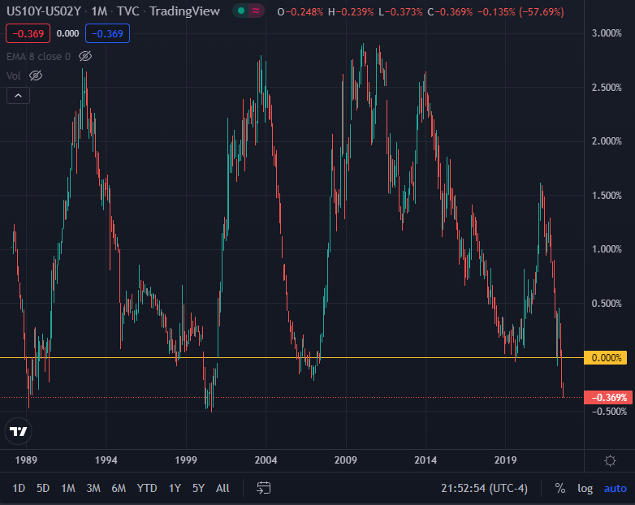Viewport: 635px width, 505px height.
Task: Toggle visibility of EMA 8 indicator
Action: click(85, 56)
